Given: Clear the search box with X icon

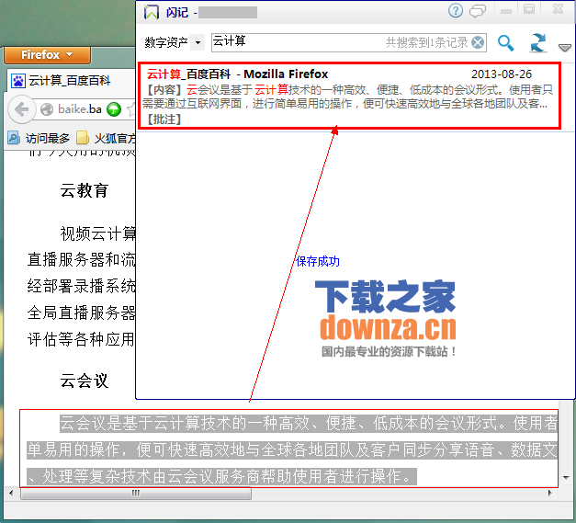Looking at the screenshot, I should (478, 42).
